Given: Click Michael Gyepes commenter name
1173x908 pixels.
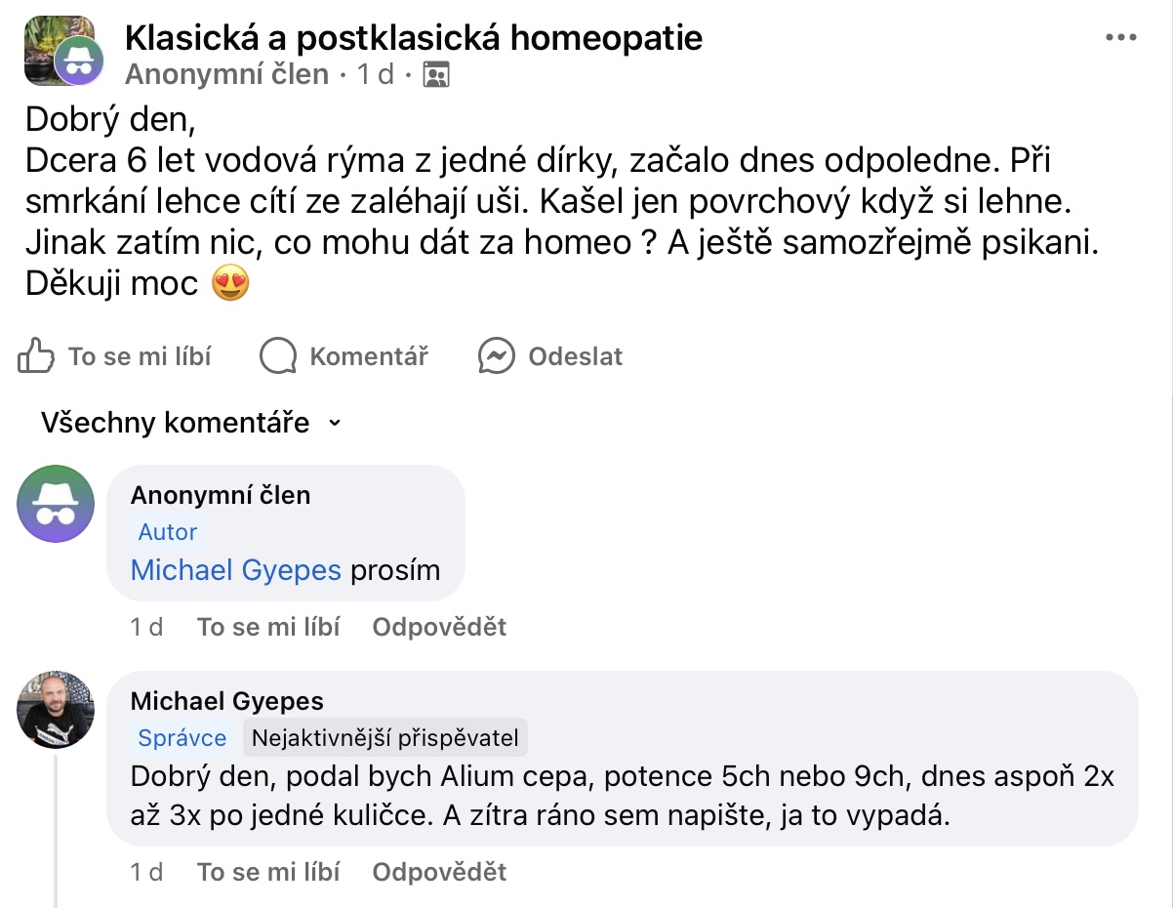Looking at the screenshot, I should coord(227,700).
